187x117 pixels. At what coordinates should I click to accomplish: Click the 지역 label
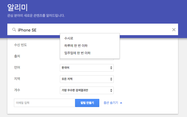(17, 79)
